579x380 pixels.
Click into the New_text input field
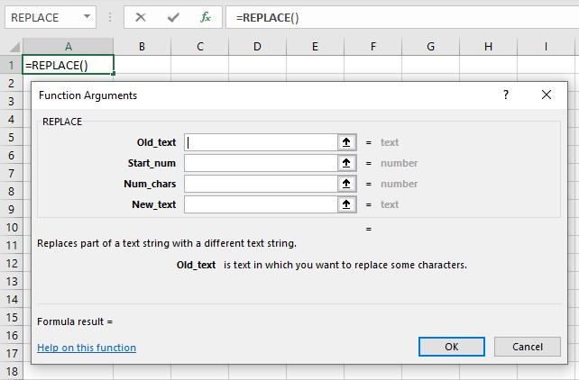click(260, 204)
